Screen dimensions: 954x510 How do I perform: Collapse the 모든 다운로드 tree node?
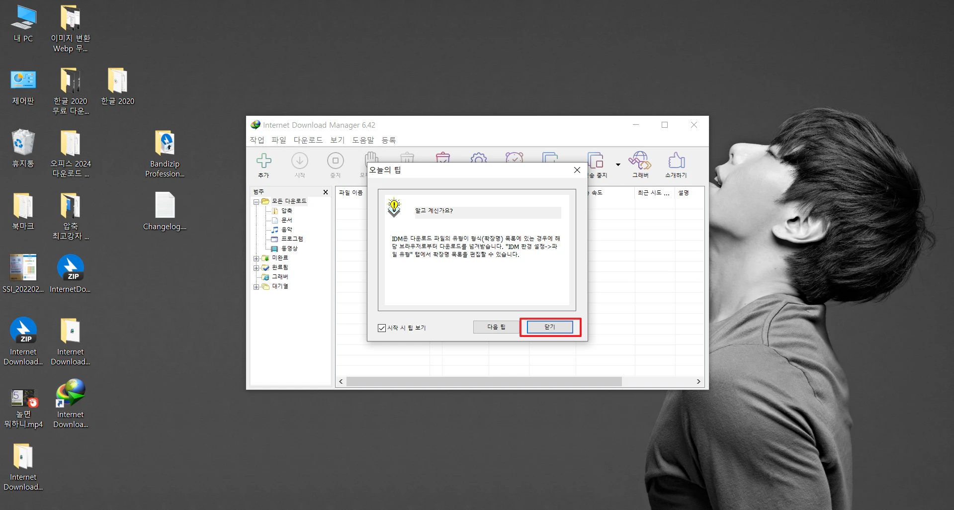[256, 202]
